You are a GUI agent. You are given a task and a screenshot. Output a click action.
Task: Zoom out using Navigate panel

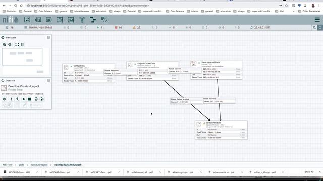[x=10, y=45]
